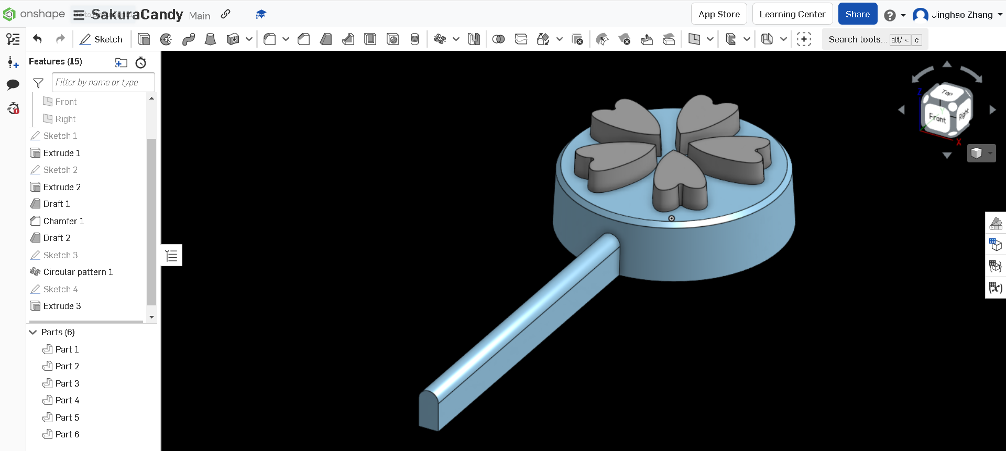Select the Shell tool
This screenshot has width=1006, height=451.
[370, 39]
